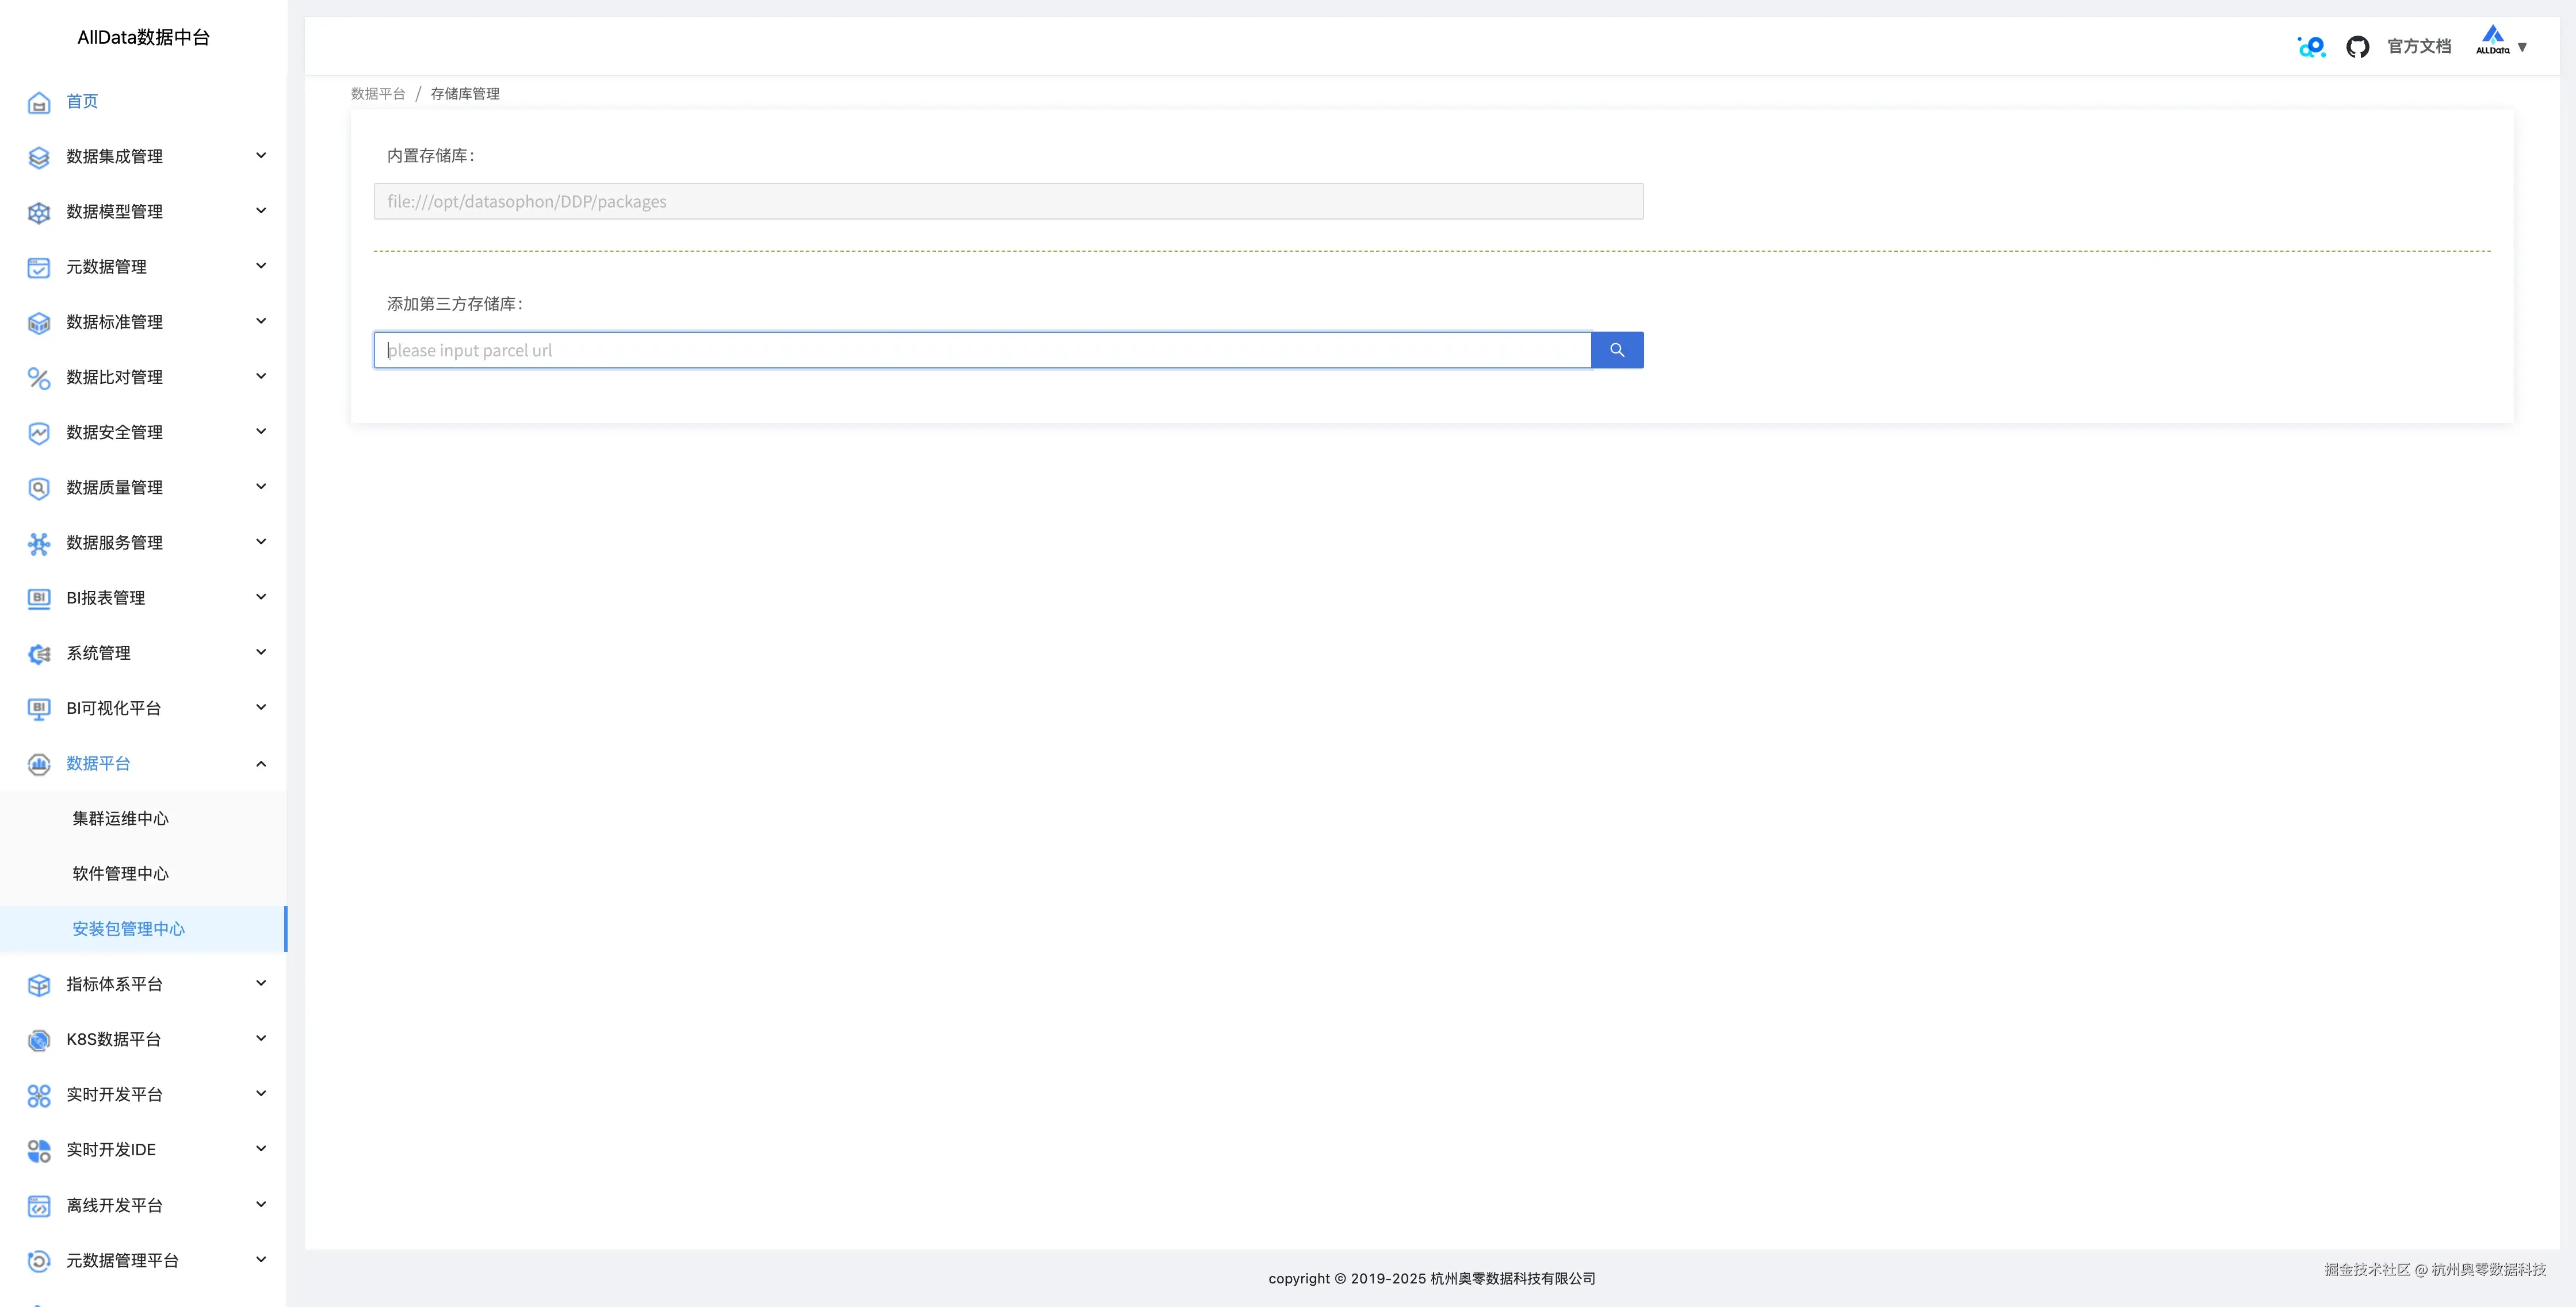Open 软件管理中心 submenu item
This screenshot has width=2576, height=1307.
coord(120,873)
